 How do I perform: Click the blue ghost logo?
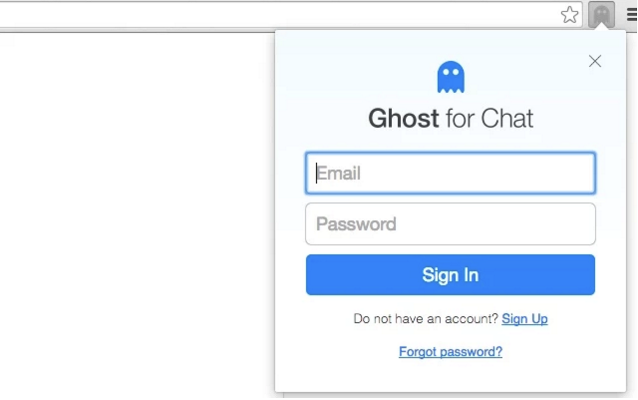[x=451, y=77]
